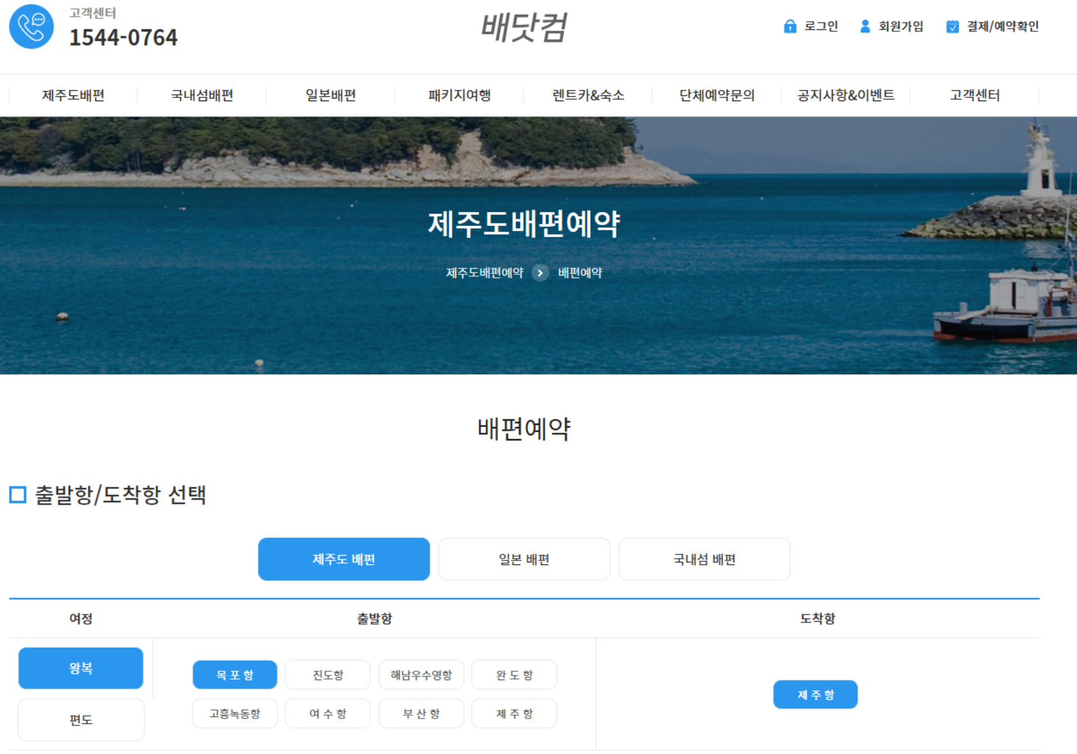
Task: Select 진도항 as departure port
Action: pyautogui.click(x=327, y=674)
